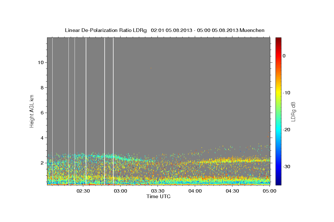Click the 'Height AGL km' axis label
The height and width of the screenshot is (222, 334).
(x=32, y=111)
